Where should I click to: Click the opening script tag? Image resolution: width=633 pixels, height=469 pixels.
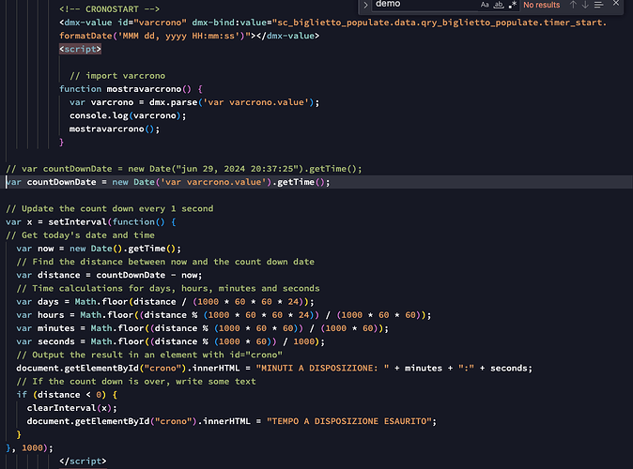[73, 48]
